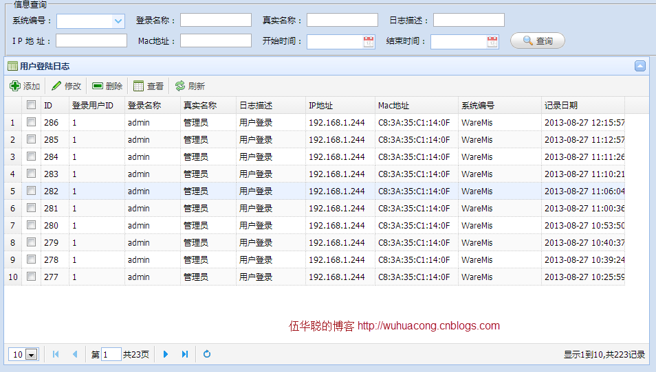656x372 pixels.
Task: Check the row with ID 279
Action: coord(31,242)
